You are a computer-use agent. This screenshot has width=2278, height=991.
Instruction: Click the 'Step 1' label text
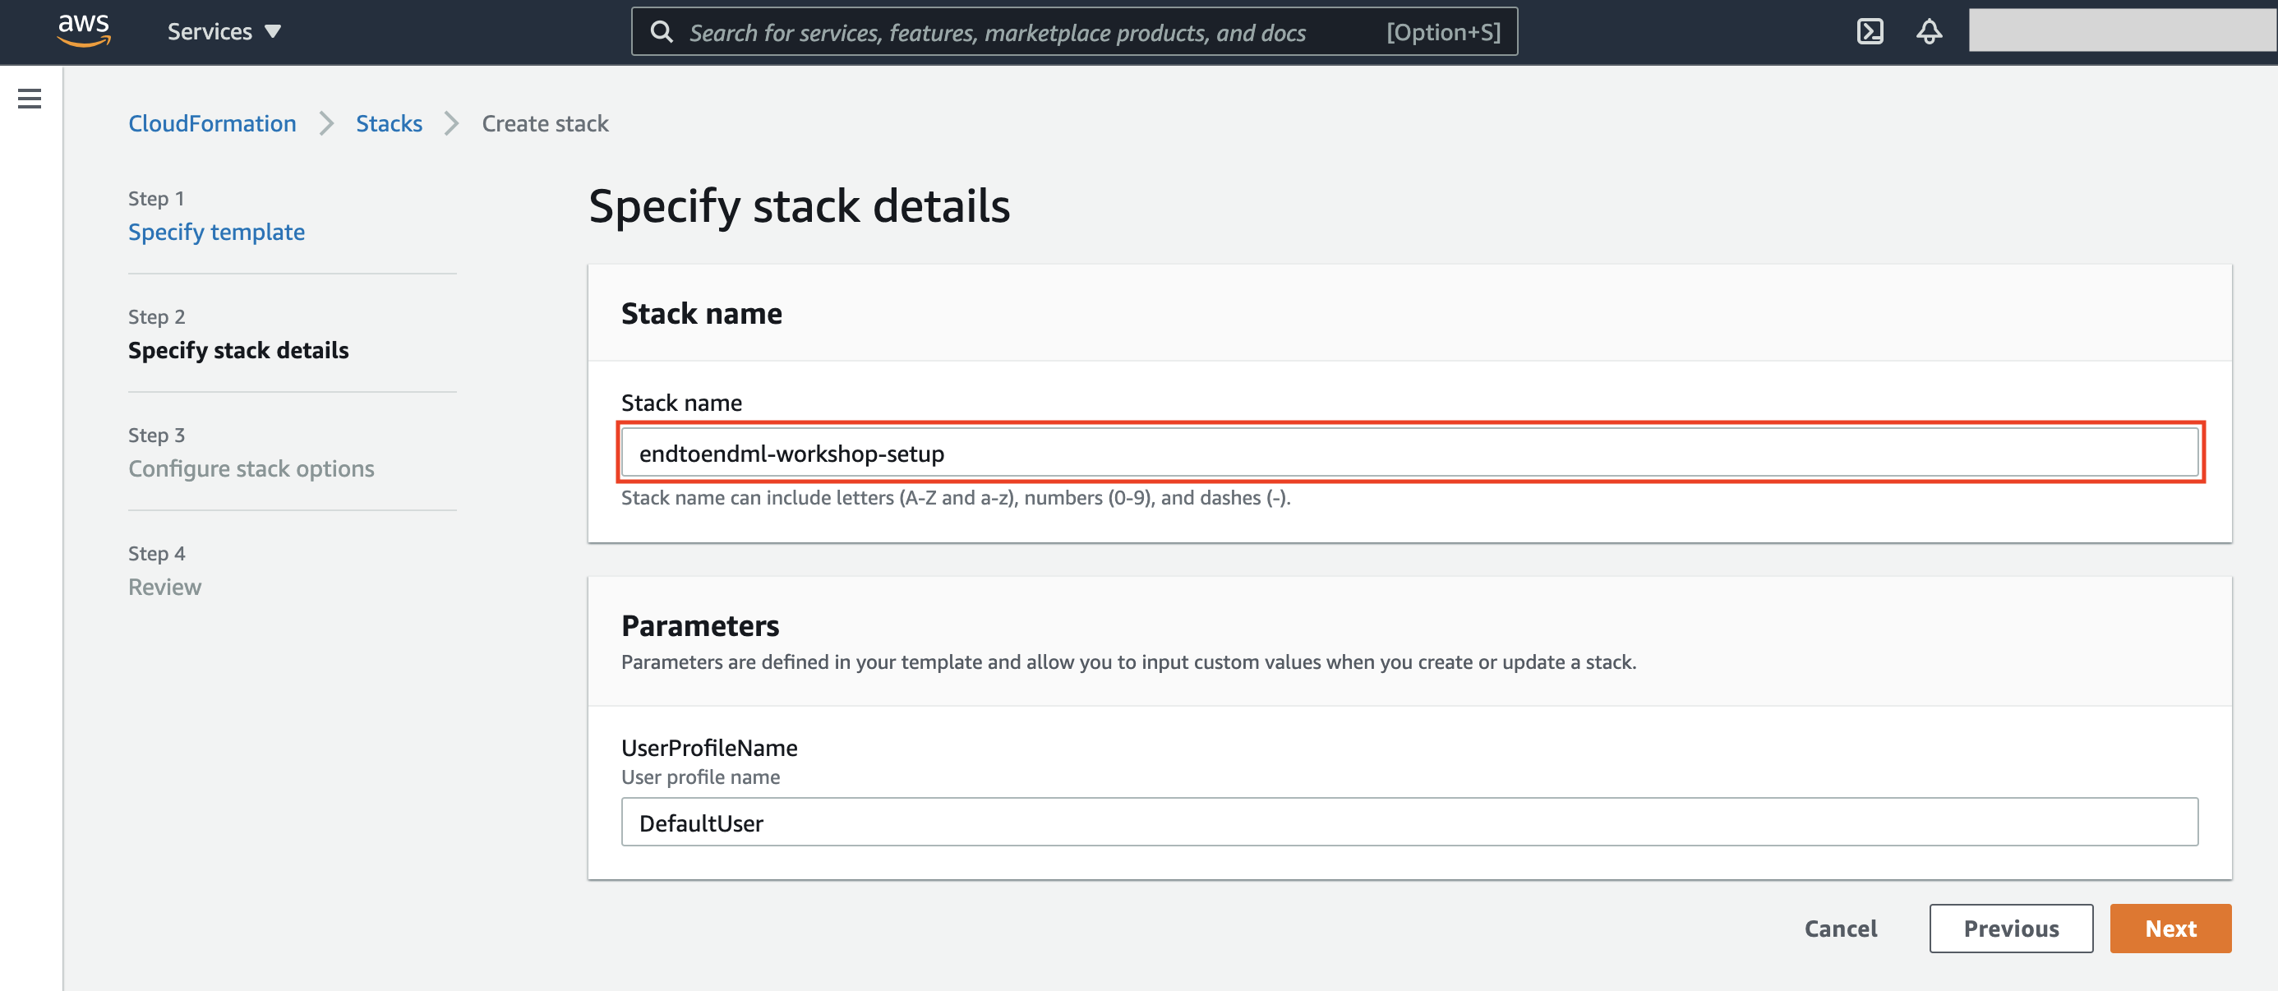coord(156,198)
